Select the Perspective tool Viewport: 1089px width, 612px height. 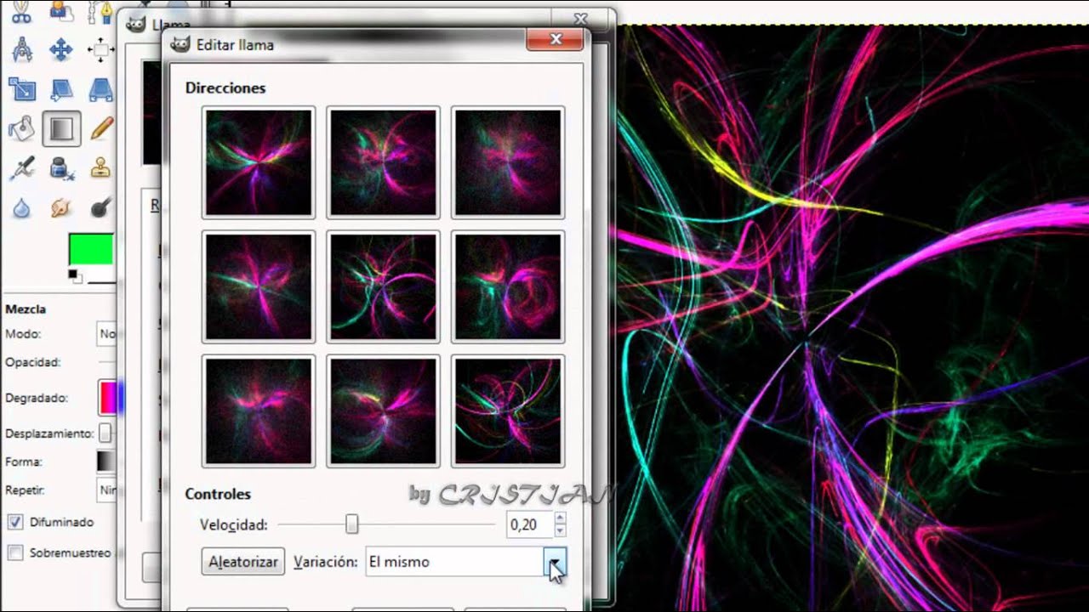(102, 88)
